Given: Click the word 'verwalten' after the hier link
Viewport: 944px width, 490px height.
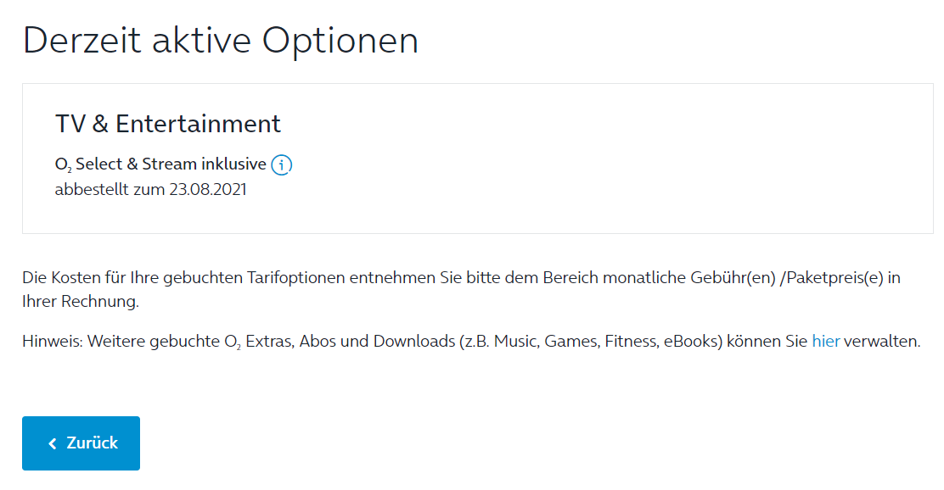Looking at the screenshot, I should 881,341.
